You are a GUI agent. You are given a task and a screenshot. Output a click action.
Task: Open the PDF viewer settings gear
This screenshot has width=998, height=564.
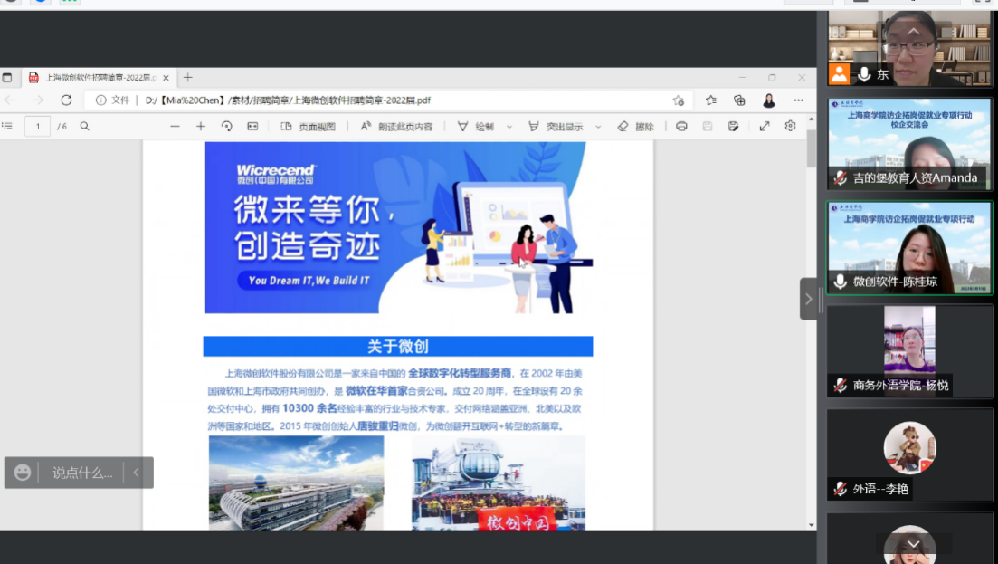(790, 126)
